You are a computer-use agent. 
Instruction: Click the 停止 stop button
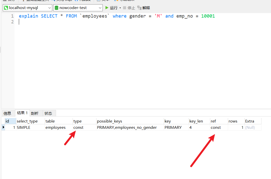(x=129, y=8)
